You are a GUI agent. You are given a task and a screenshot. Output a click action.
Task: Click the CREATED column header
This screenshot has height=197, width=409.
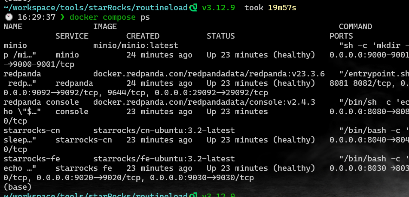coord(143,36)
